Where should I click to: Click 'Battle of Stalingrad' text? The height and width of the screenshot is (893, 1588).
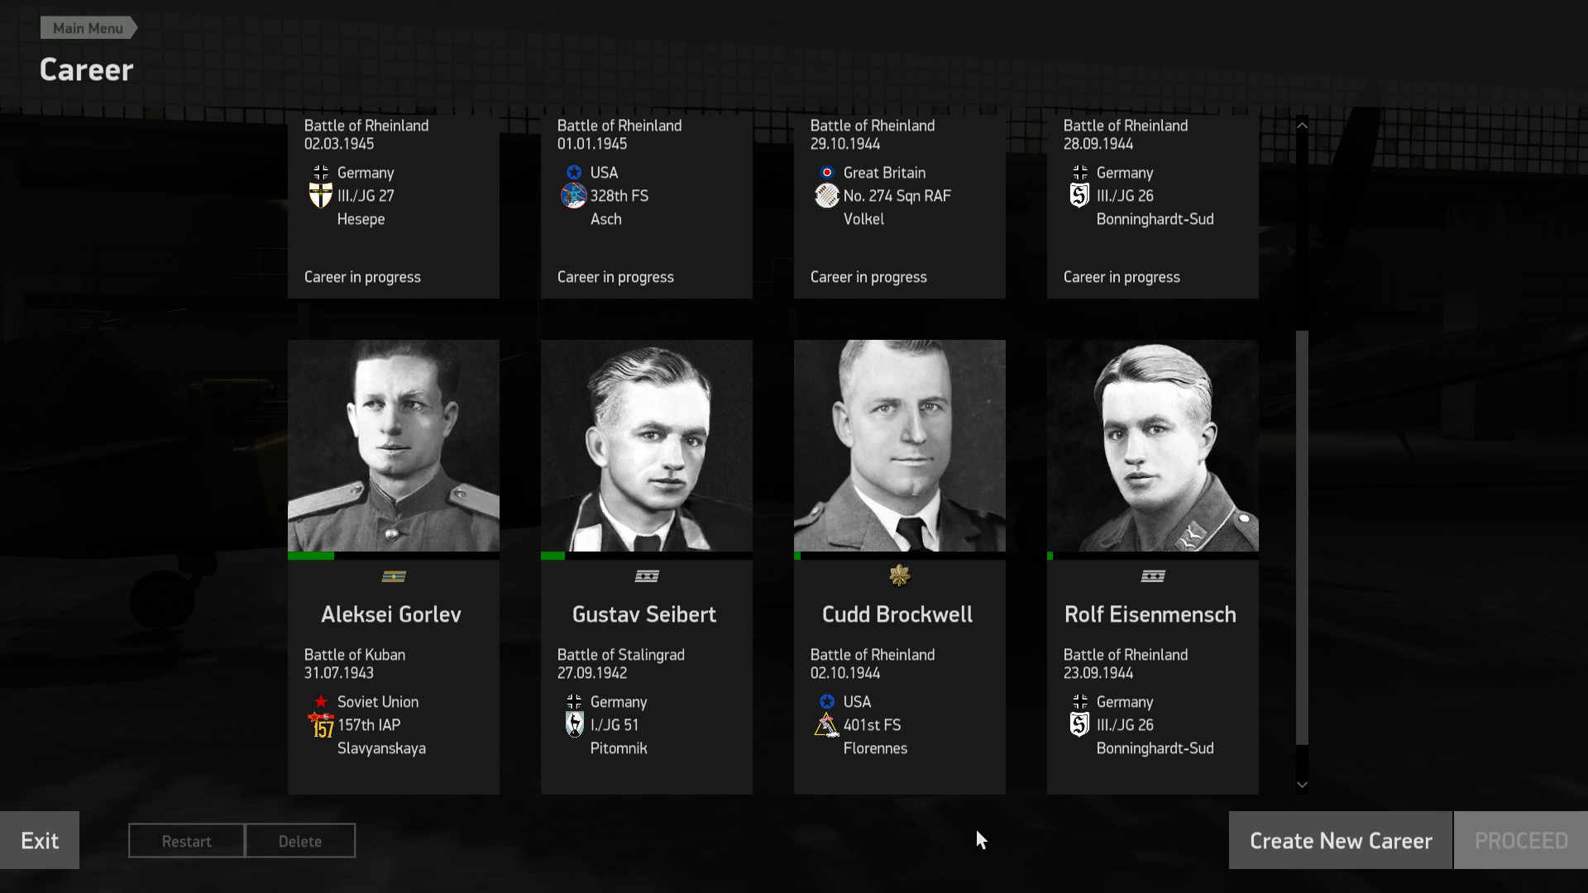point(621,655)
